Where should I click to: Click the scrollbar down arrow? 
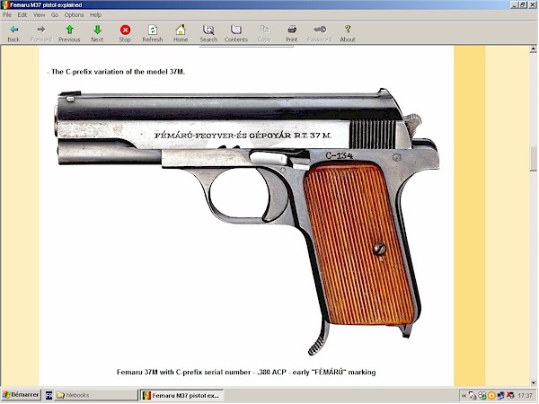tap(533, 382)
